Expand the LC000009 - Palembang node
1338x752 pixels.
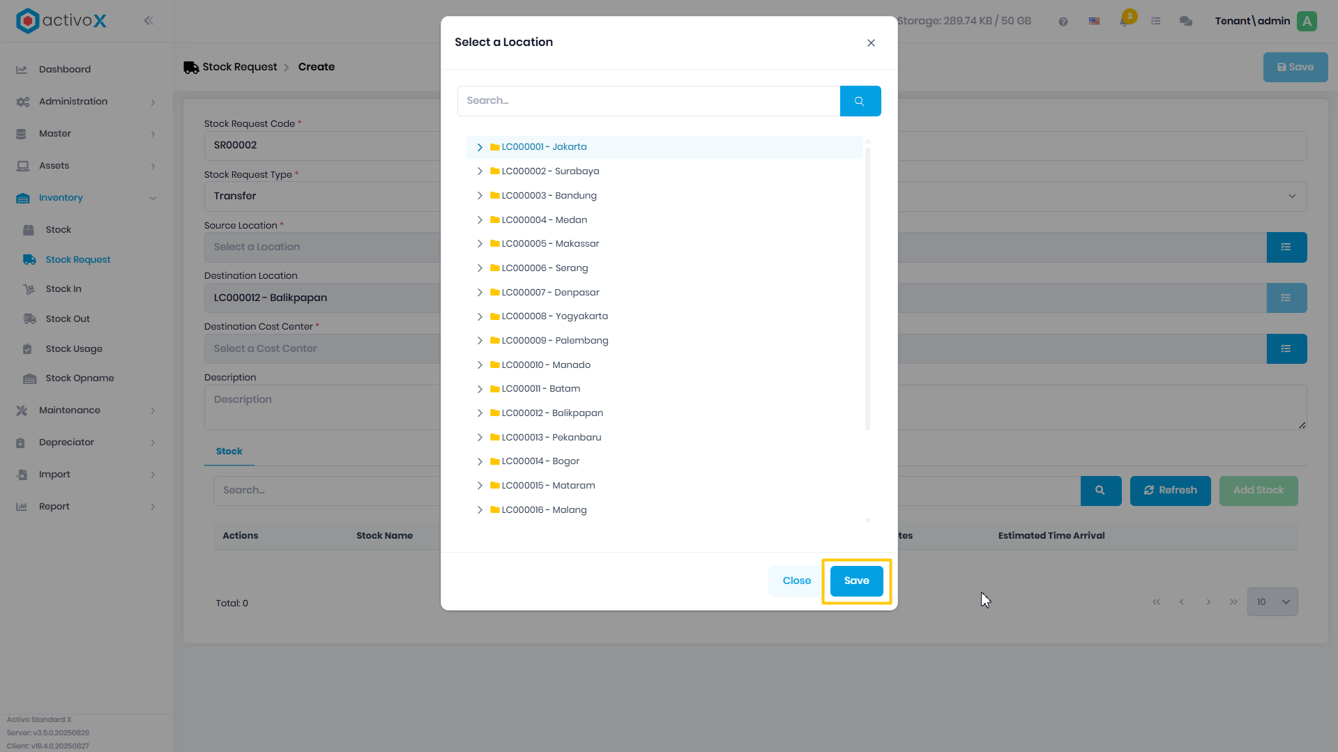click(480, 341)
